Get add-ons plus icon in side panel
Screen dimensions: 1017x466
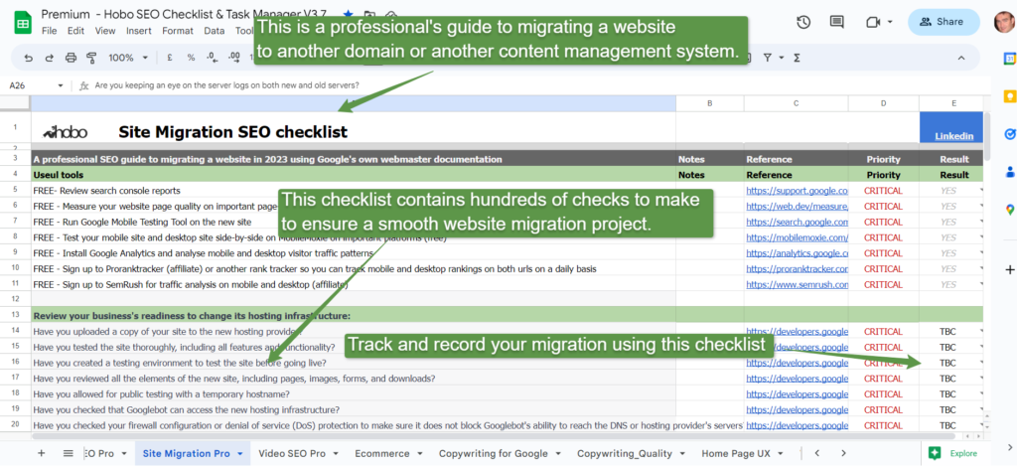(1009, 269)
